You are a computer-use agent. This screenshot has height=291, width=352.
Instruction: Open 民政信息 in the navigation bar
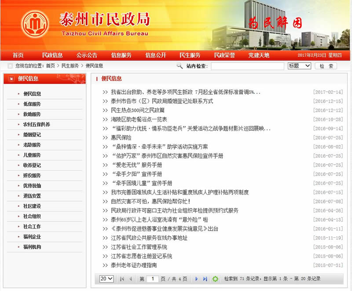coord(52,55)
